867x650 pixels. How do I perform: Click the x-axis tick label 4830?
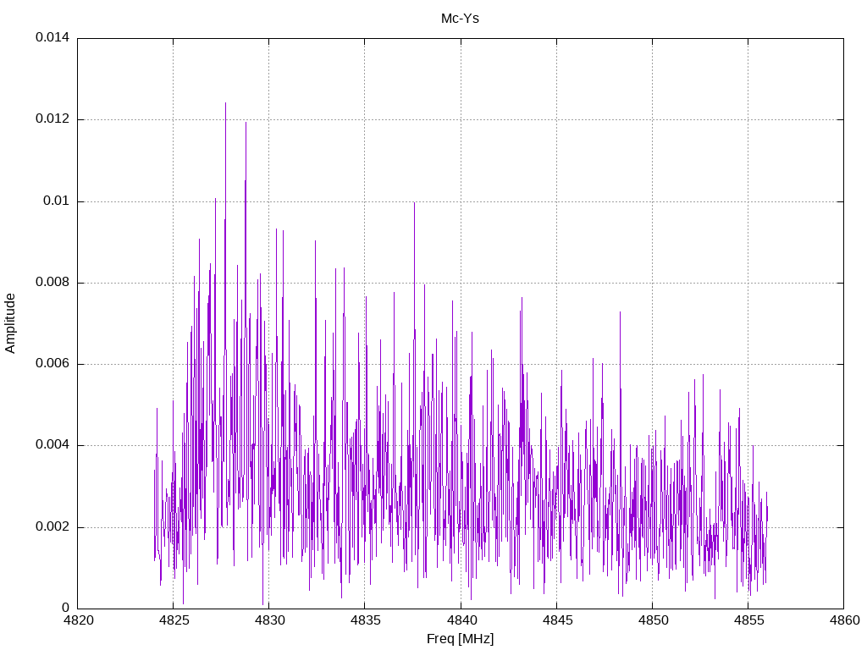click(x=270, y=620)
